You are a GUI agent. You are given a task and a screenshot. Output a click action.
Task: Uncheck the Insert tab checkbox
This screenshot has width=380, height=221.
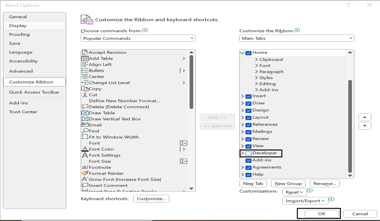tap(249, 96)
